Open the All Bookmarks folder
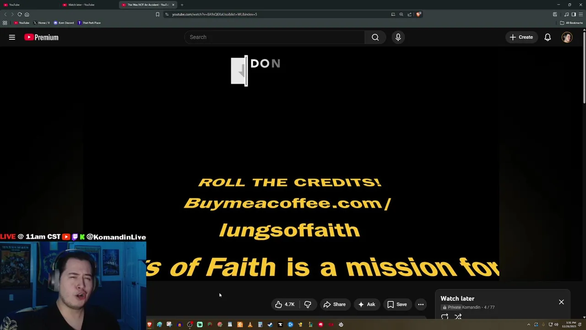 tap(571, 23)
